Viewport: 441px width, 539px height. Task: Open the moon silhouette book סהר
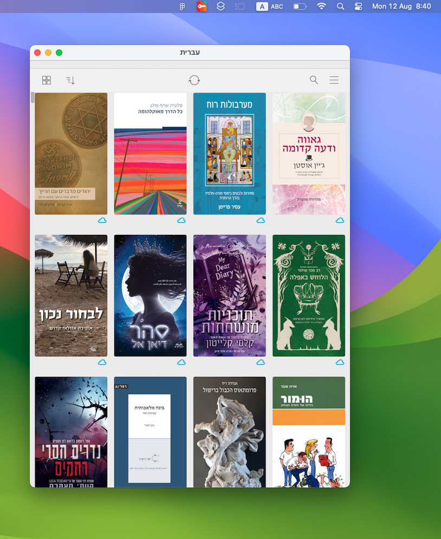(151, 296)
